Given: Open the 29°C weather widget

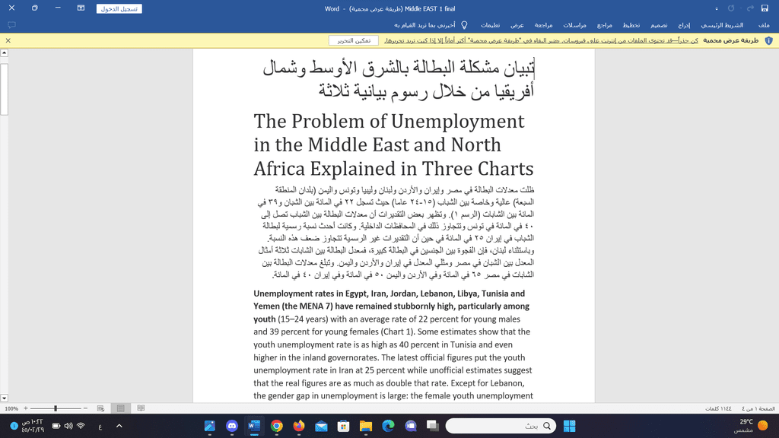Looking at the screenshot, I should point(752,426).
